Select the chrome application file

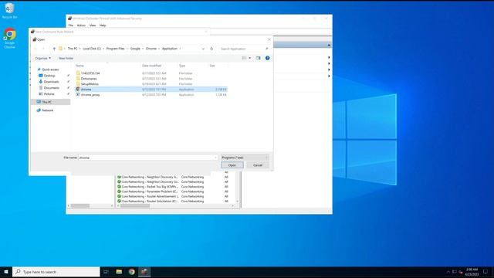click(151, 90)
